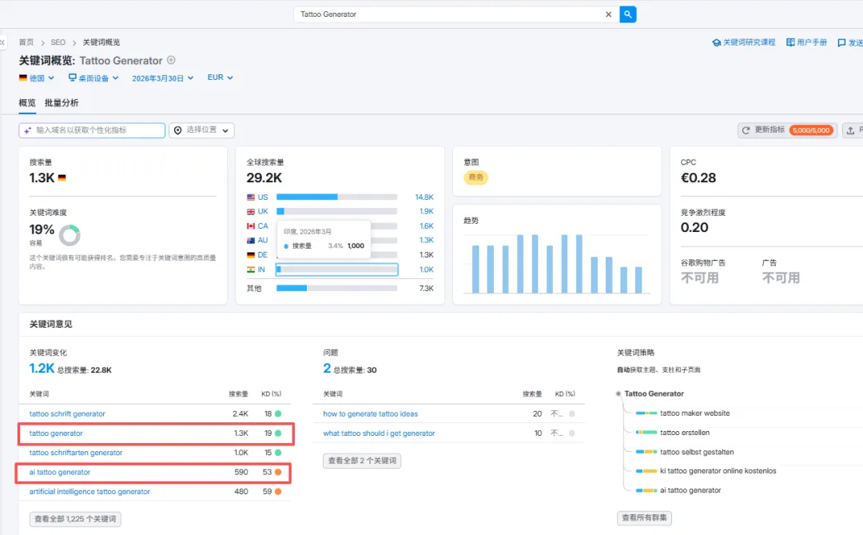Open the tattoo schrift generator keyword link
This screenshot has height=535, width=863.
point(67,413)
